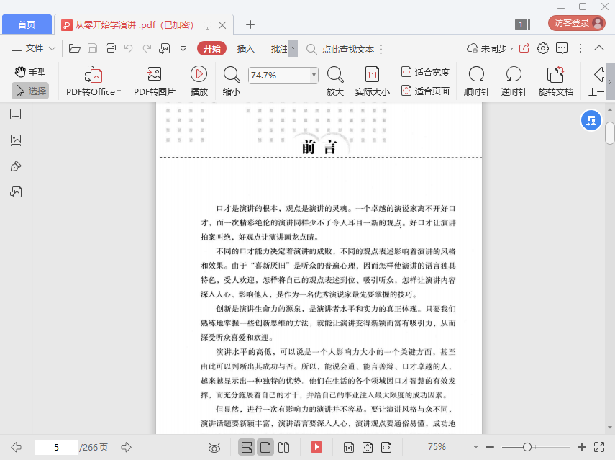Image resolution: width=615 pixels, height=460 pixels.
Task: Enable continuous scrolling view
Action: tap(247, 447)
